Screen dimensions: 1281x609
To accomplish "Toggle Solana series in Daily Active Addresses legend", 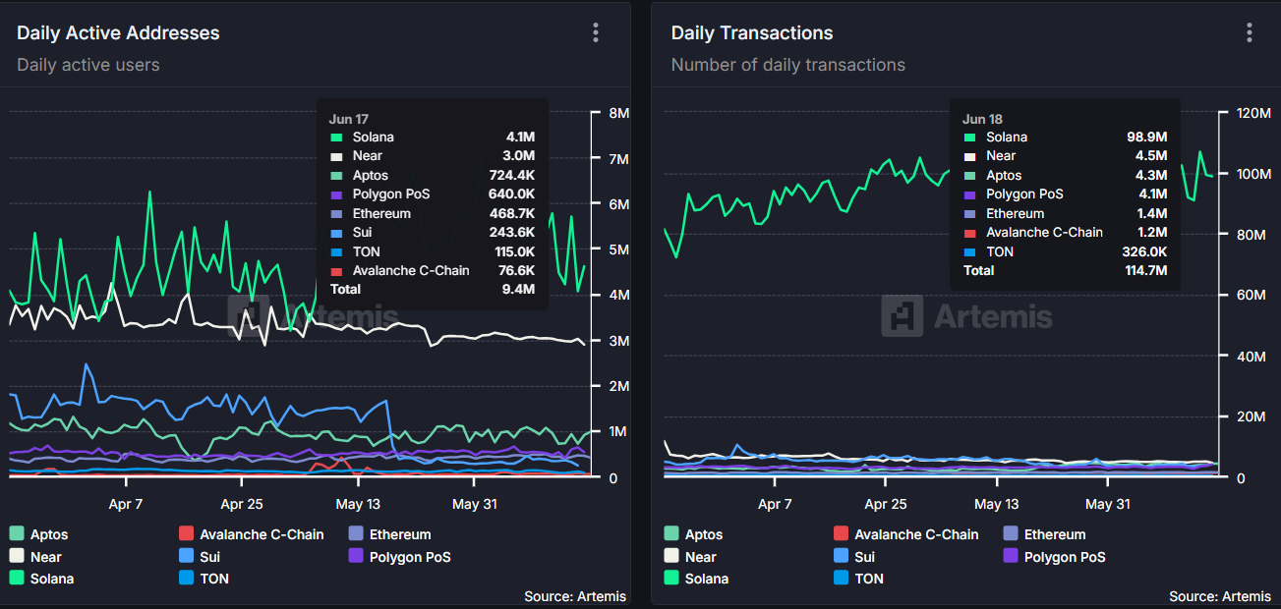I will pyautogui.click(x=41, y=579).
